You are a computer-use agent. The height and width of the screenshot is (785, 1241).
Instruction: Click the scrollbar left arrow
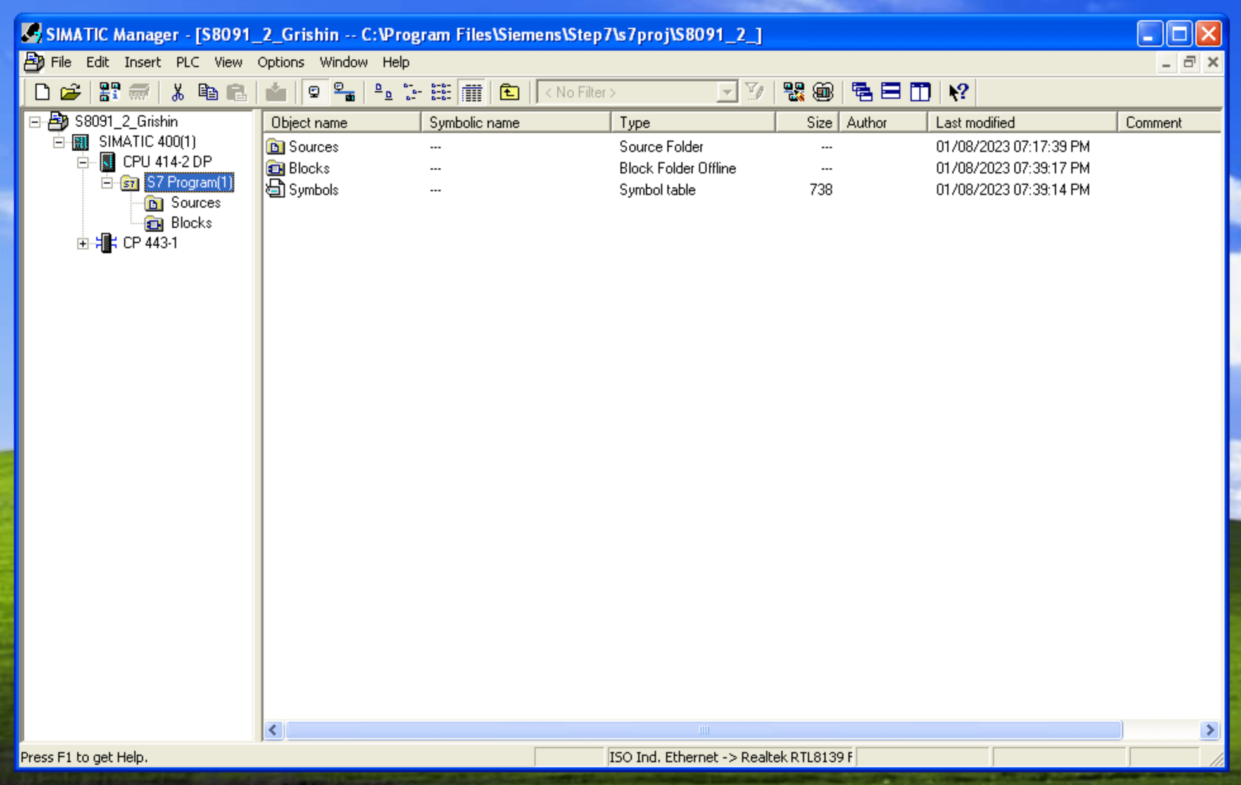274,730
